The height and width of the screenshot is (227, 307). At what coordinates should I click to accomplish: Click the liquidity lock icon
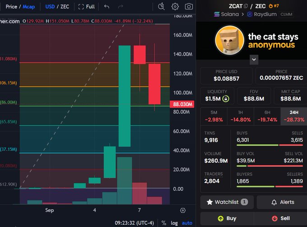(x=226, y=99)
